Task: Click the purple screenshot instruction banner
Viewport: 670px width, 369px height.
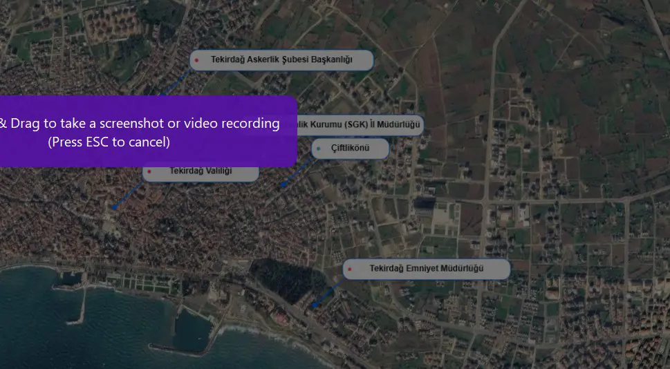Action: (x=148, y=131)
